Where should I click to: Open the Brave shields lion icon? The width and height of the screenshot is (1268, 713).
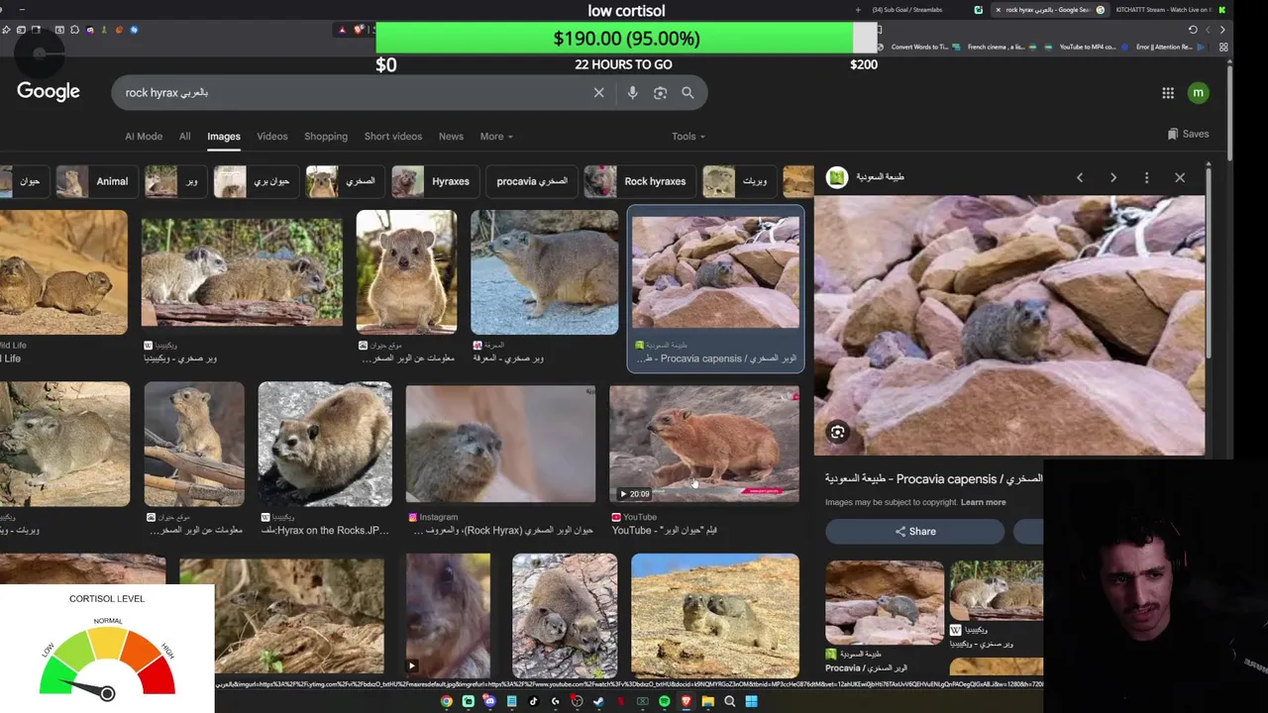point(359,30)
